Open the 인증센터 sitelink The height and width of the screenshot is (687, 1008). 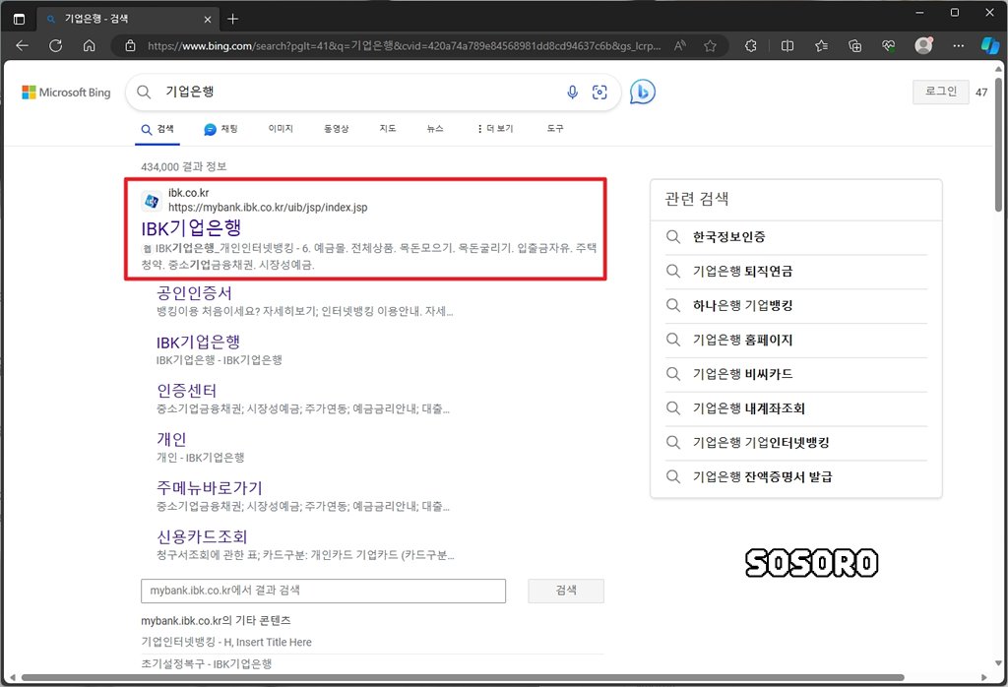(x=186, y=391)
